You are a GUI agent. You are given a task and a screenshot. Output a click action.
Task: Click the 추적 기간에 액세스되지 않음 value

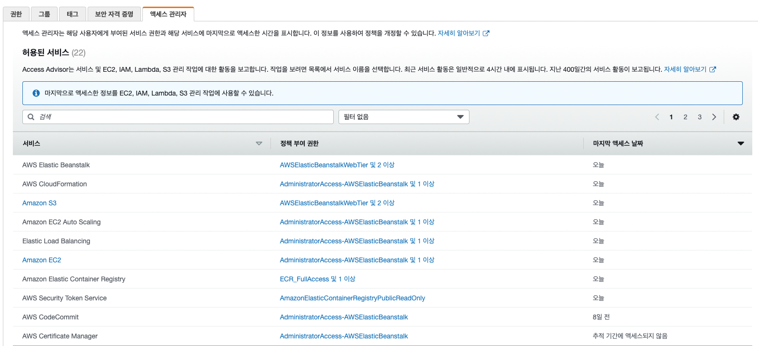click(x=630, y=336)
